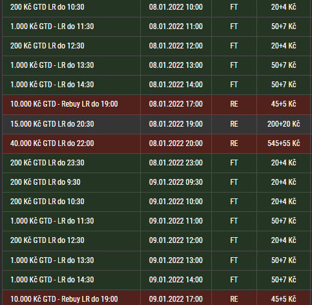
Task: Click date cell 09.01.2022 10:00
Action: [176, 202]
